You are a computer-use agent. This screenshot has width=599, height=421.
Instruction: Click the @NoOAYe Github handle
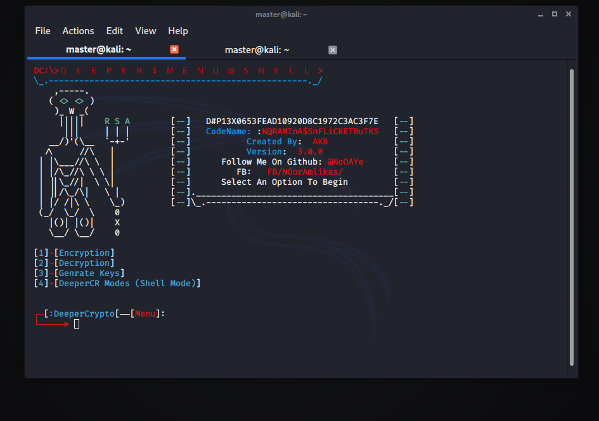345,162
